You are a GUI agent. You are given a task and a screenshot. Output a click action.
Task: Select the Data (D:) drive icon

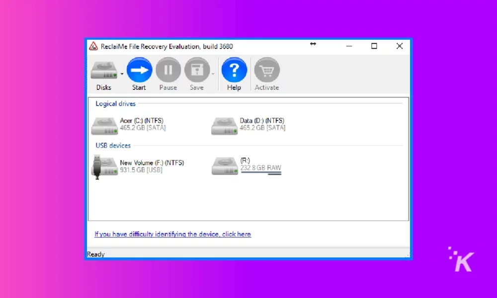[x=224, y=126]
